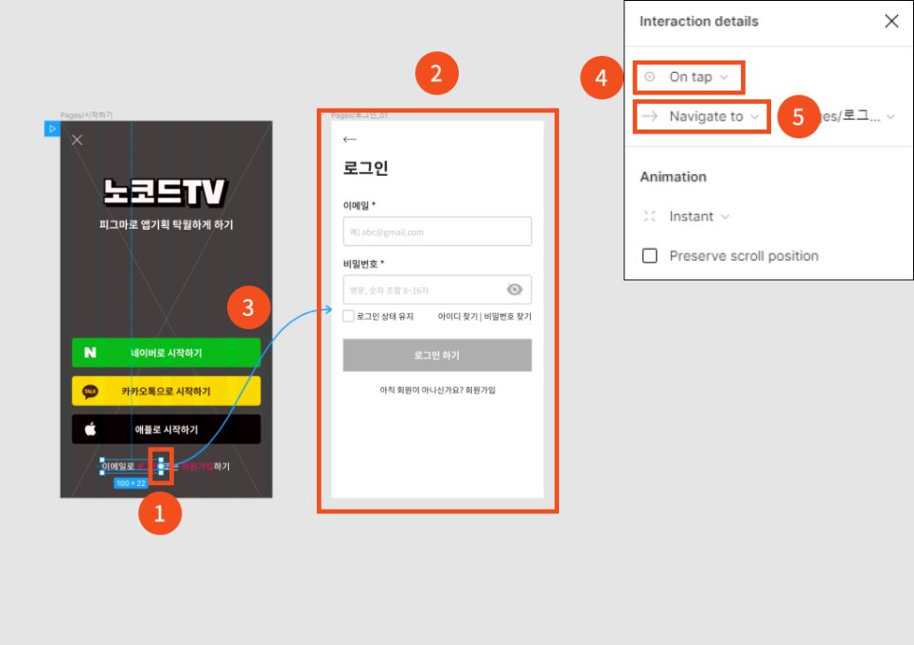Enable Preserve scroll position checkbox
The height and width of the screenshot is (645, 914).
coord(649,255)
